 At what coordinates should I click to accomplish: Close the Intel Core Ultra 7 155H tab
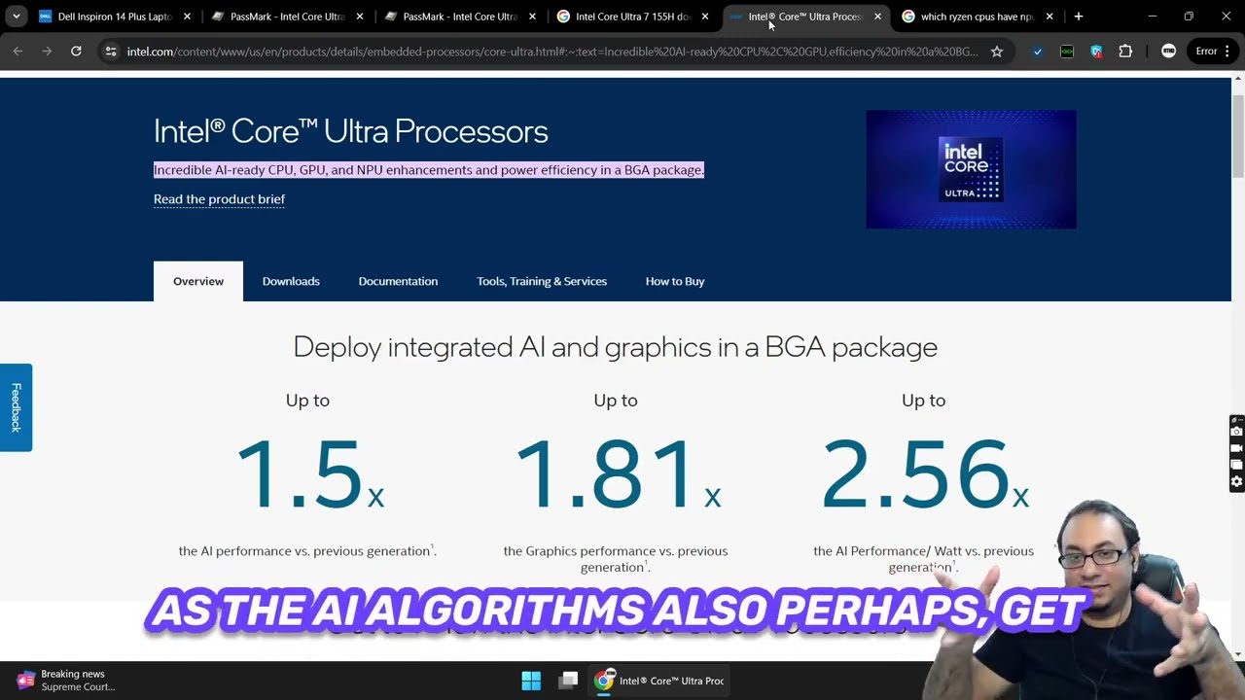point(704,17)
